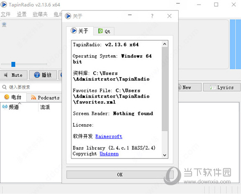This screenshot has width=241, height=194.
Task: Click the volume slider handle
Action: [x=13, y=64]
